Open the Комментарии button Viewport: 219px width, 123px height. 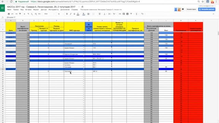[191, 9]
